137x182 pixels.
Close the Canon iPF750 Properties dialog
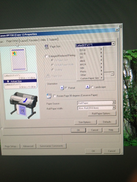117,30
